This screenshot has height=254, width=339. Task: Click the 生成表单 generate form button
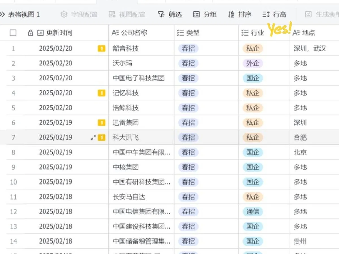pos(322,14)
